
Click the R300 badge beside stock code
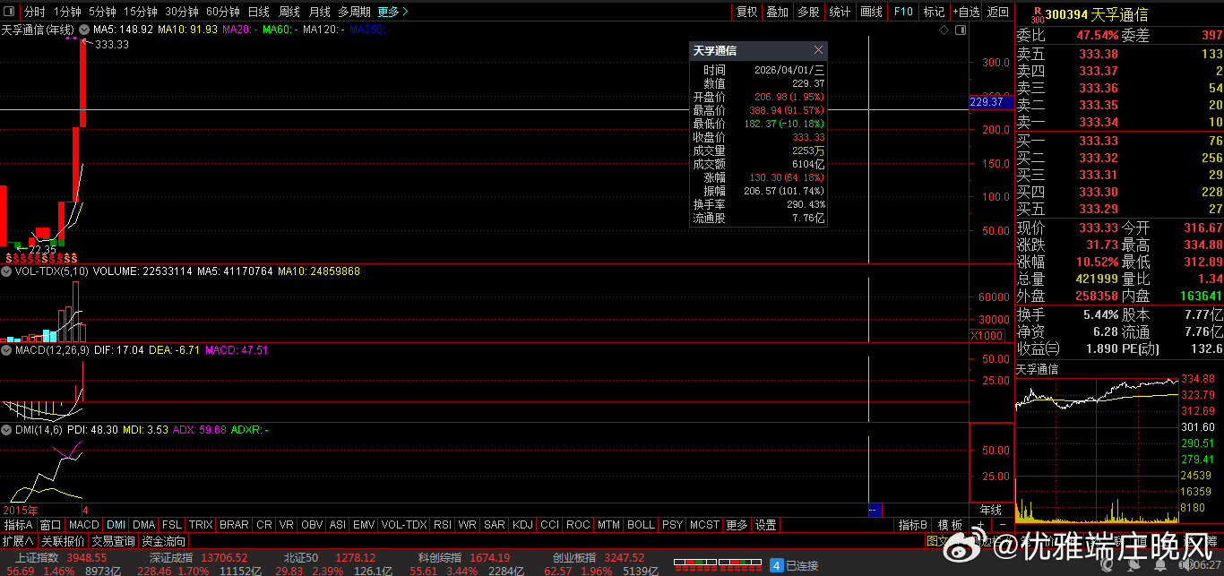(x=1037, y=14)
